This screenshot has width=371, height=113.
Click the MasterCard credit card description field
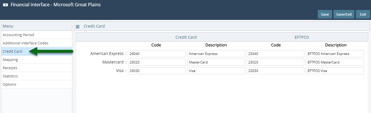[x=216, y=62]
